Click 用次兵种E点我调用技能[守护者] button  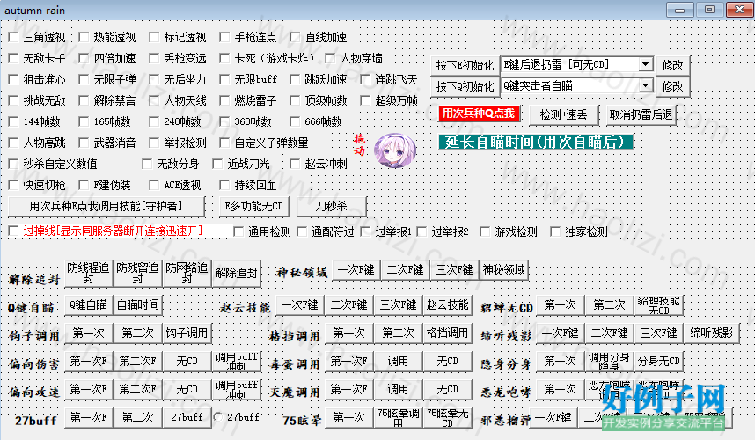pyautogui.click(x=106, y=207)
